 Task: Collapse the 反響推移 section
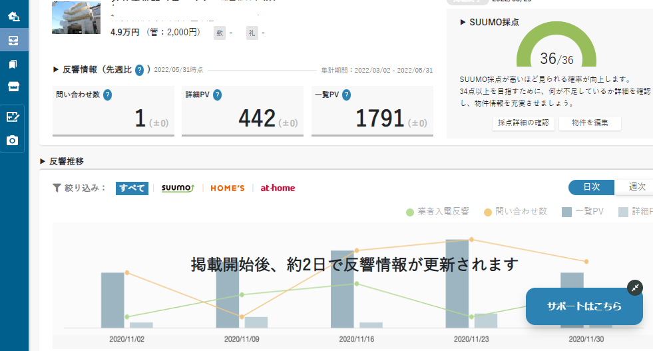click(x=61, y=161)
